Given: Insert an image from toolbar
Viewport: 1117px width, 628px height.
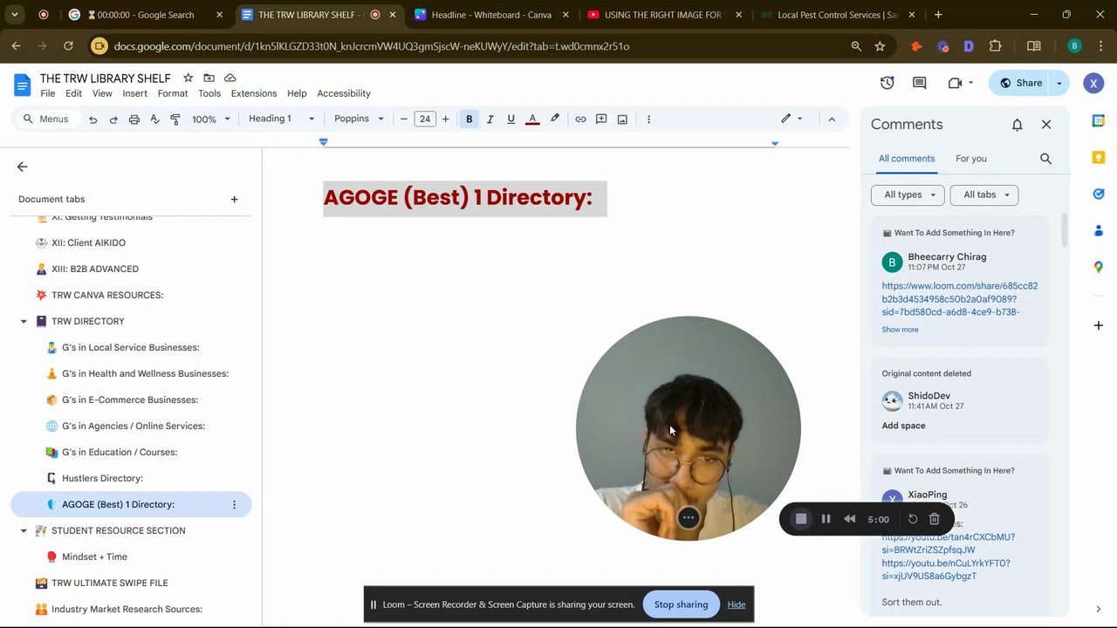Looking at the screenshot, I should [x=622, y=119].
